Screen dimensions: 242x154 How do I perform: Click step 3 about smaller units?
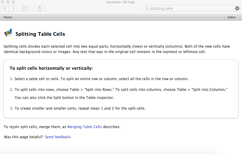click(80, 108)
